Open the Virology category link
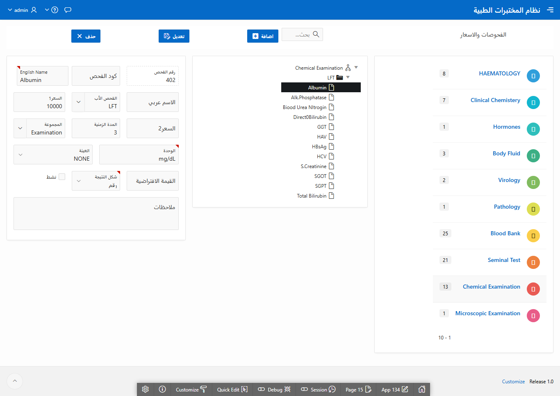 (509, 180)
